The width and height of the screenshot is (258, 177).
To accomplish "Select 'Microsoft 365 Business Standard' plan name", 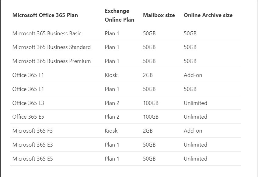I will pyautogui.click(x=51, y=47).
